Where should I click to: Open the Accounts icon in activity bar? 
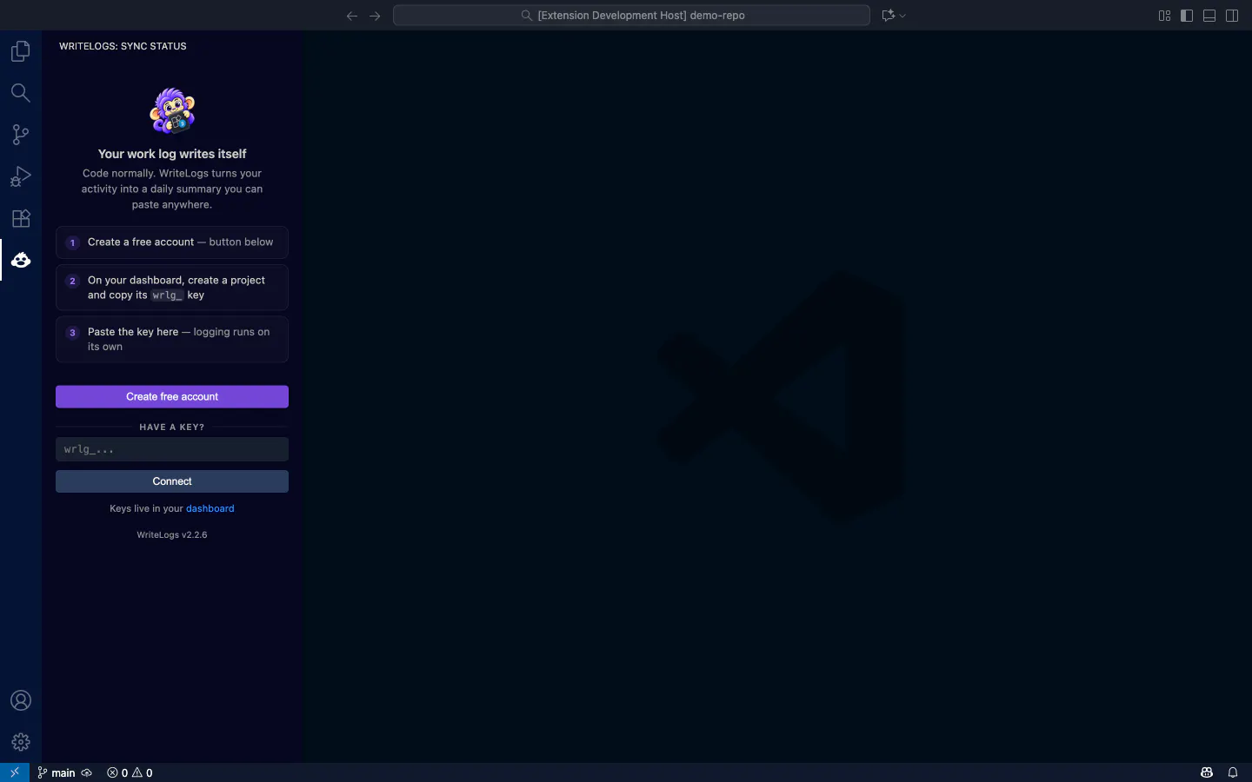(x=21, y=700)
